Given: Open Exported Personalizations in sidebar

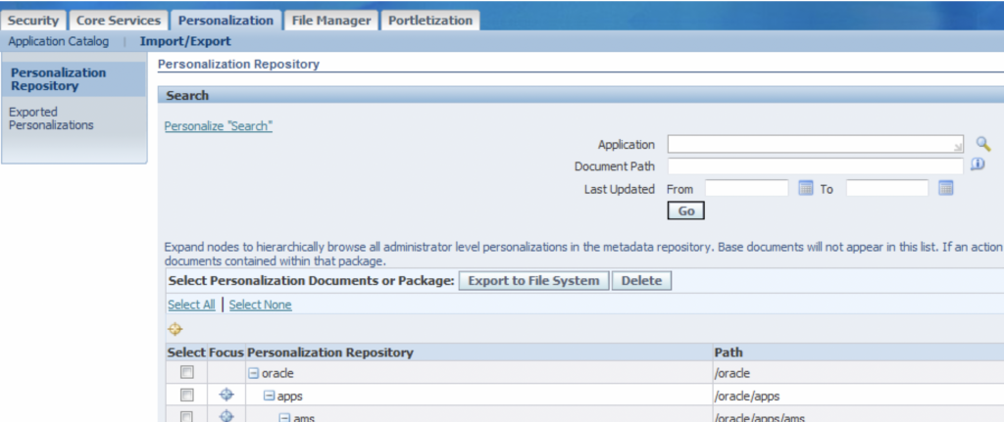Looking at the screenshot, I should pos(51,118).
